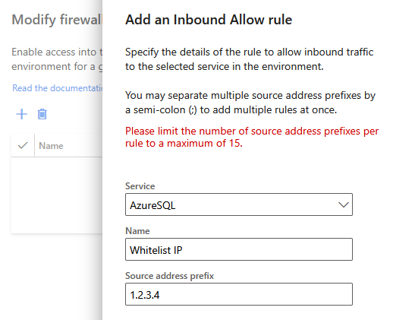Click the Name column header
This screenshot has width=393, height=320.
[x=51, y=146]
